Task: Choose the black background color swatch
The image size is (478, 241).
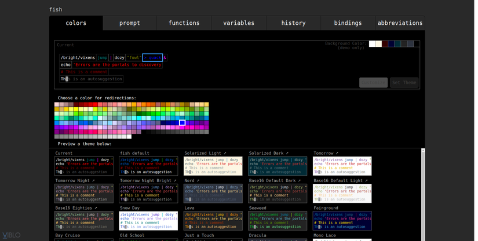Action: (417, 44)
